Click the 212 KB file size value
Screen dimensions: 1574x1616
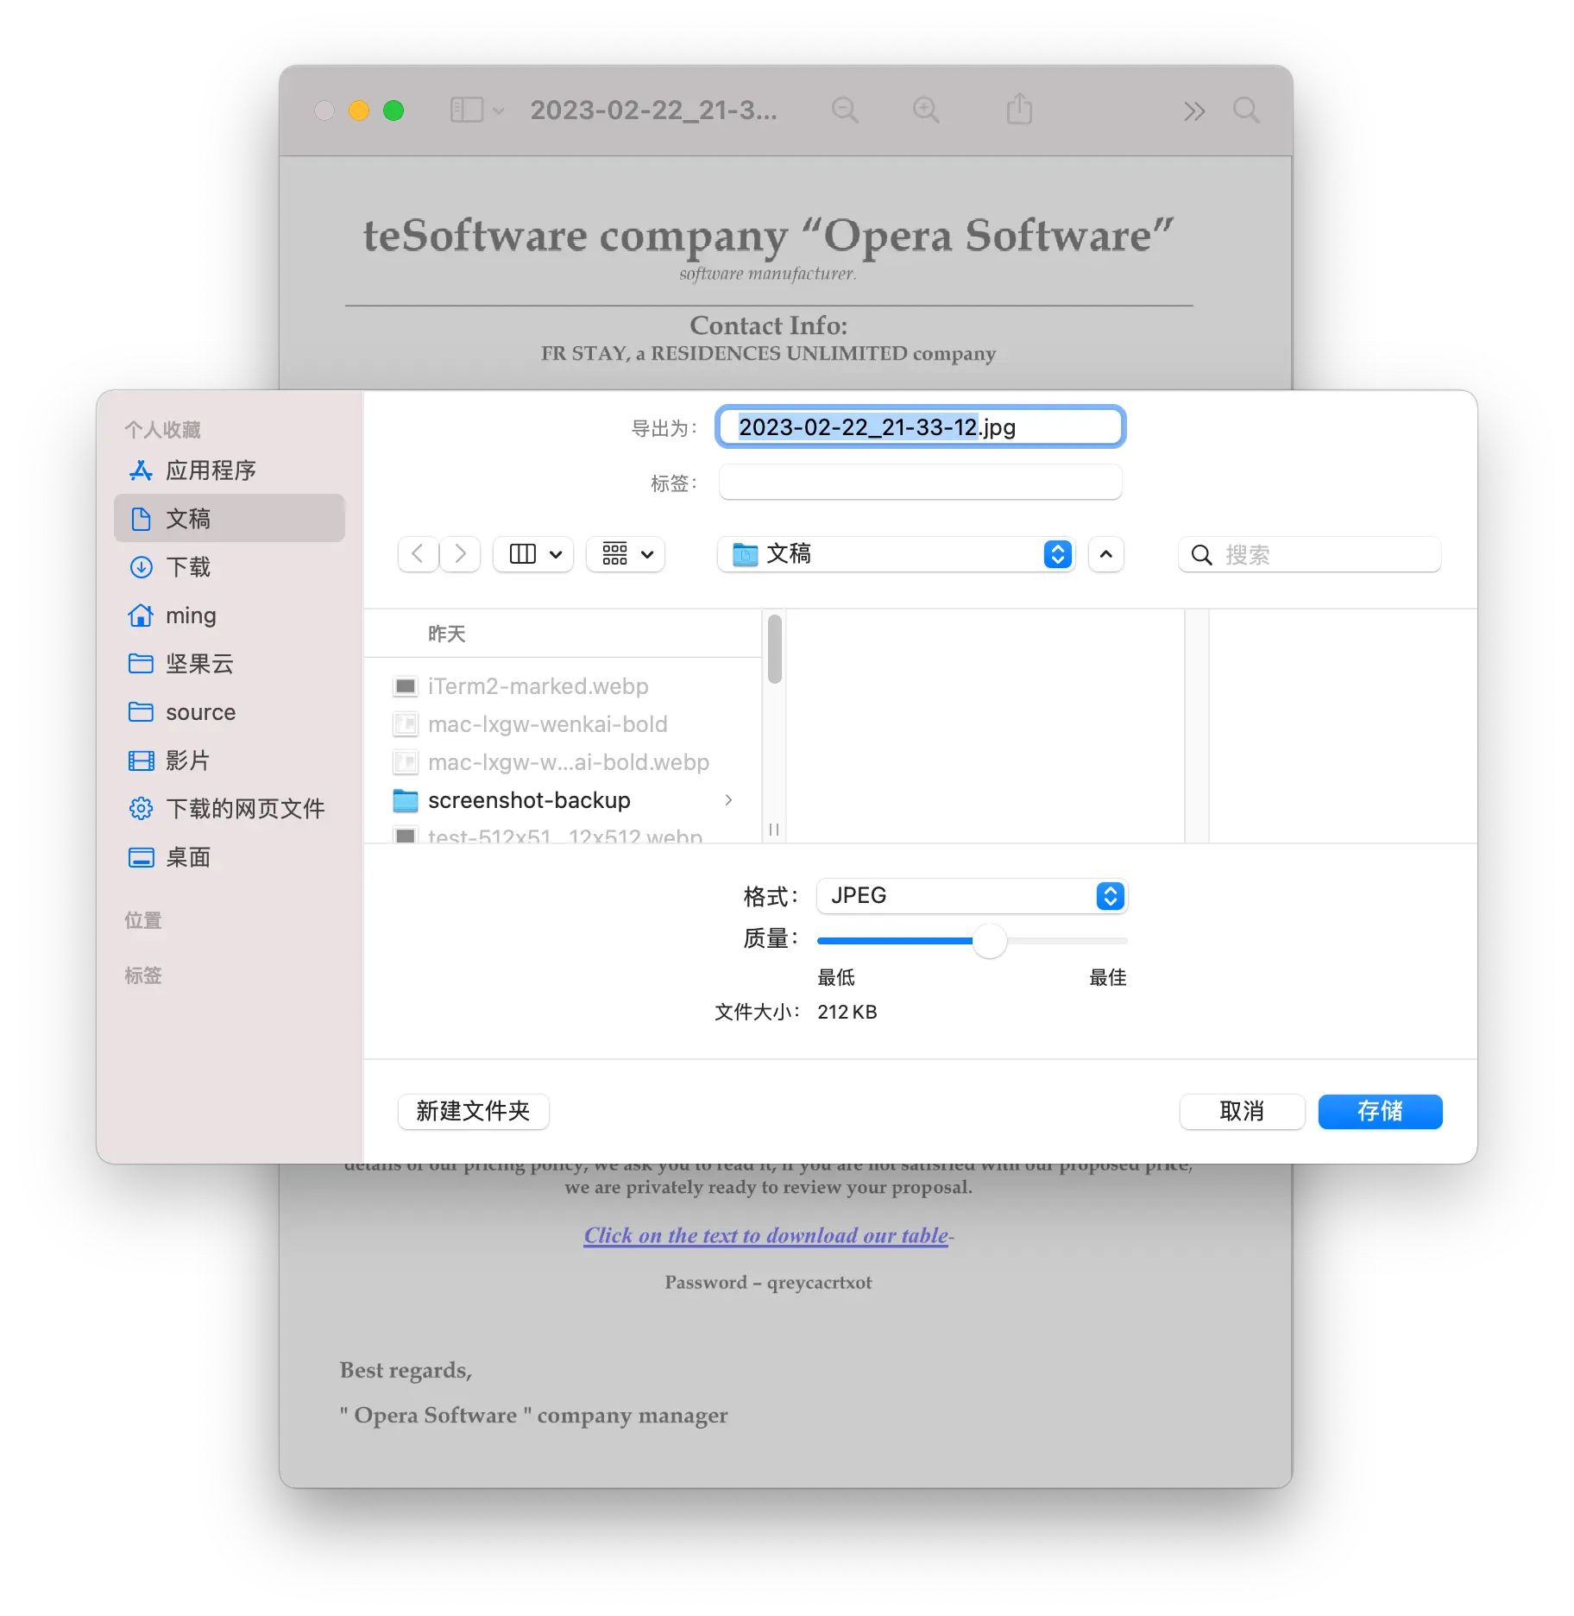(x=847, y=1012)
